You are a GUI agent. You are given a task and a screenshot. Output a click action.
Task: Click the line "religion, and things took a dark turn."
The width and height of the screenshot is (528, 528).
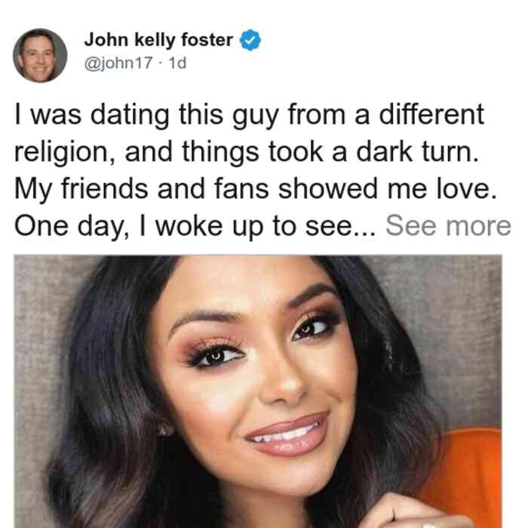tap(246, 152)
